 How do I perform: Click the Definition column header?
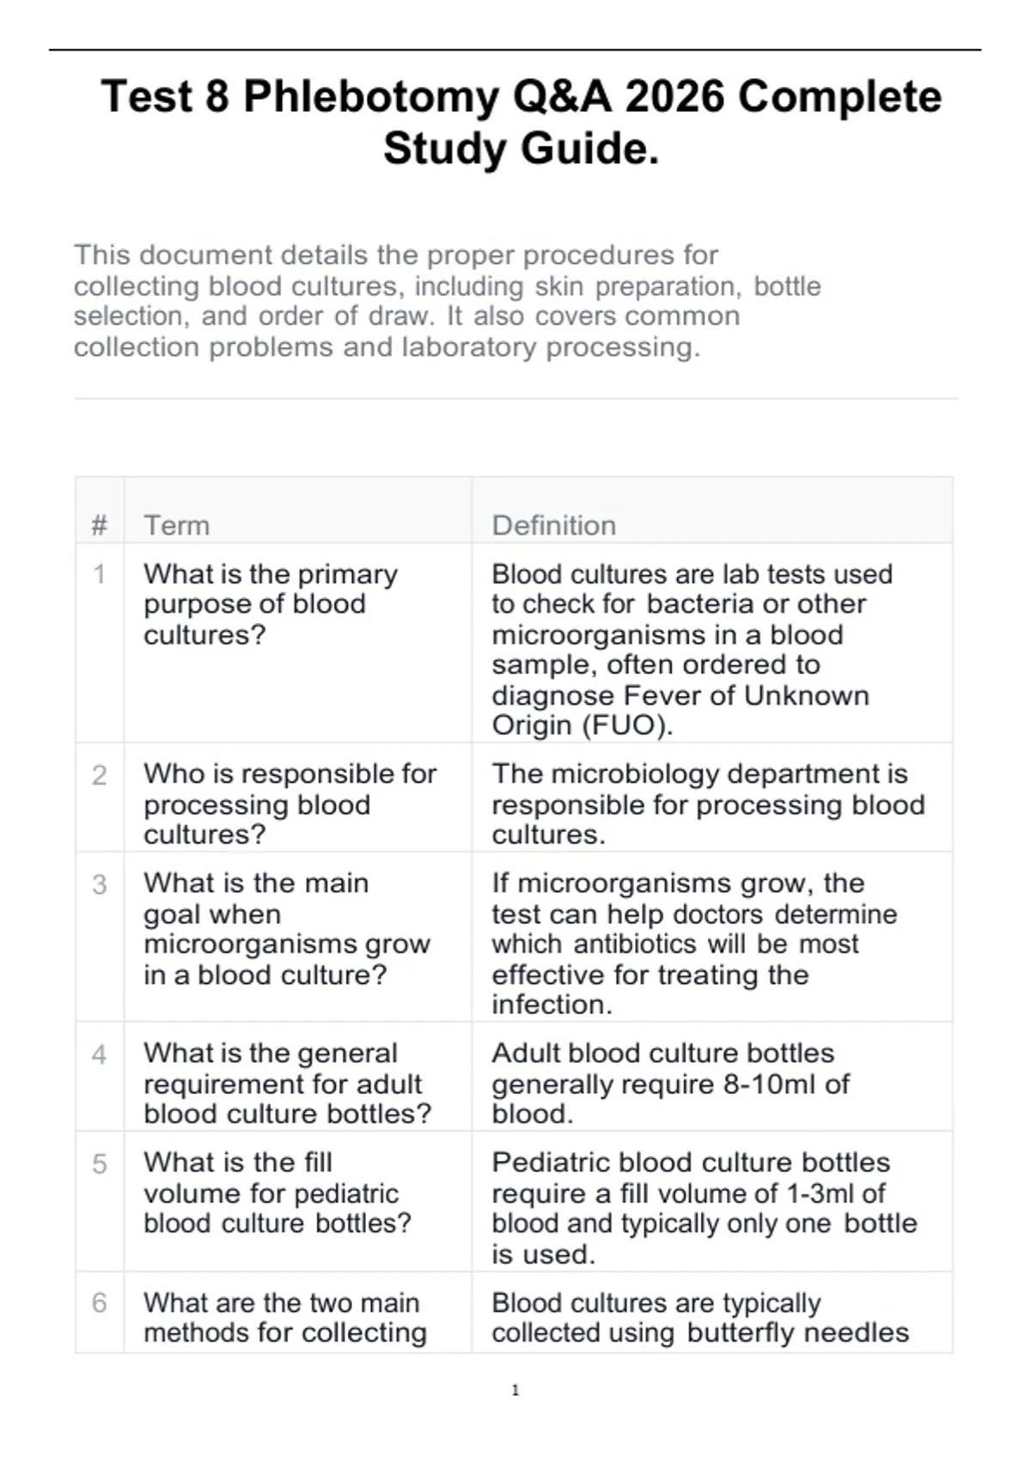tap(553, 525)
